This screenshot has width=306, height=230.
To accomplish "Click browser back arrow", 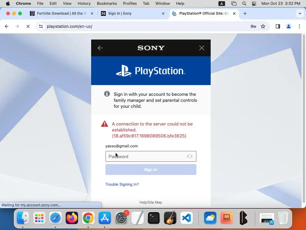I will click(7, 26).
